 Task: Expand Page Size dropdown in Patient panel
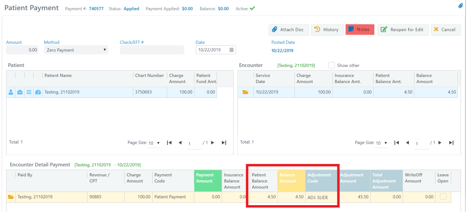[x=155, y=143]
